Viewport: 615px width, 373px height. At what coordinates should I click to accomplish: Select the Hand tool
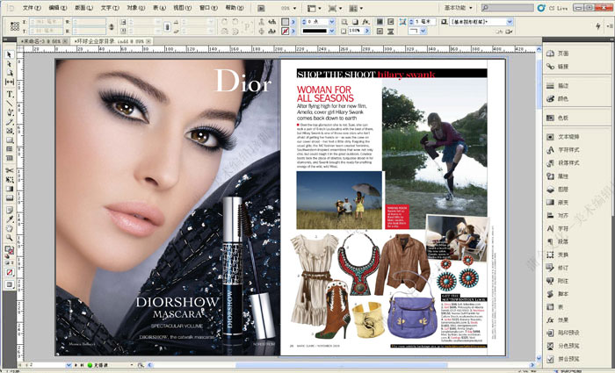click(10, 228)
